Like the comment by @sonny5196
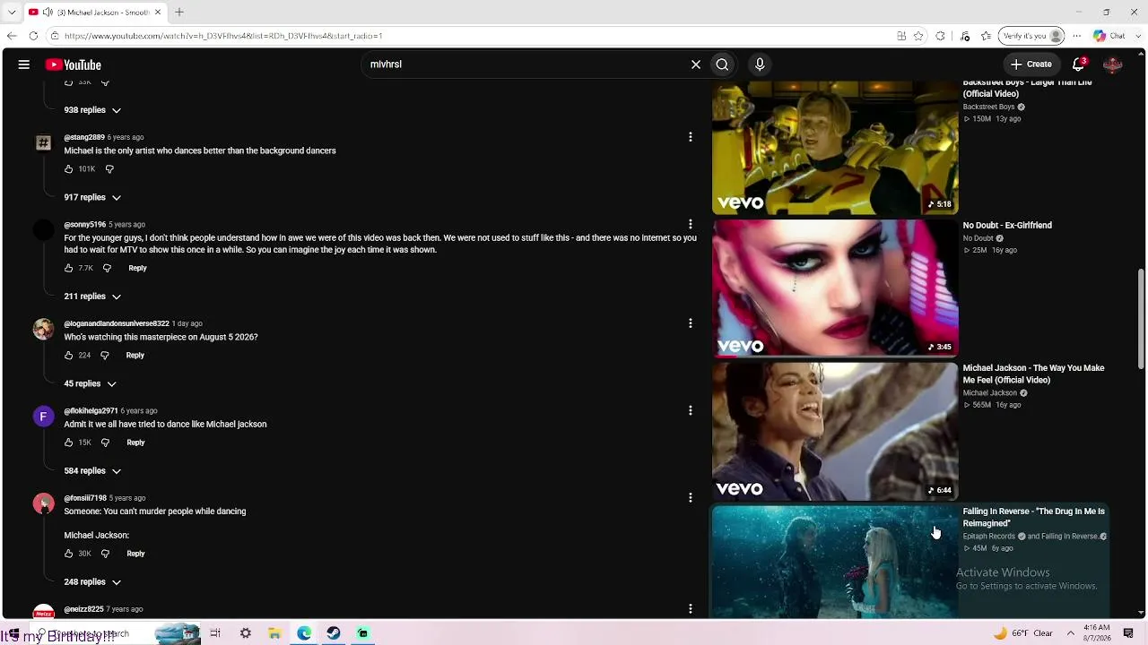The width and height of the screenshot is (1148, 645). click(69, 268)
